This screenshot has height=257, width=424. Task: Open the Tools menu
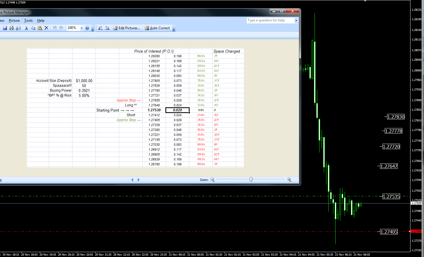[x=28, y=21]
